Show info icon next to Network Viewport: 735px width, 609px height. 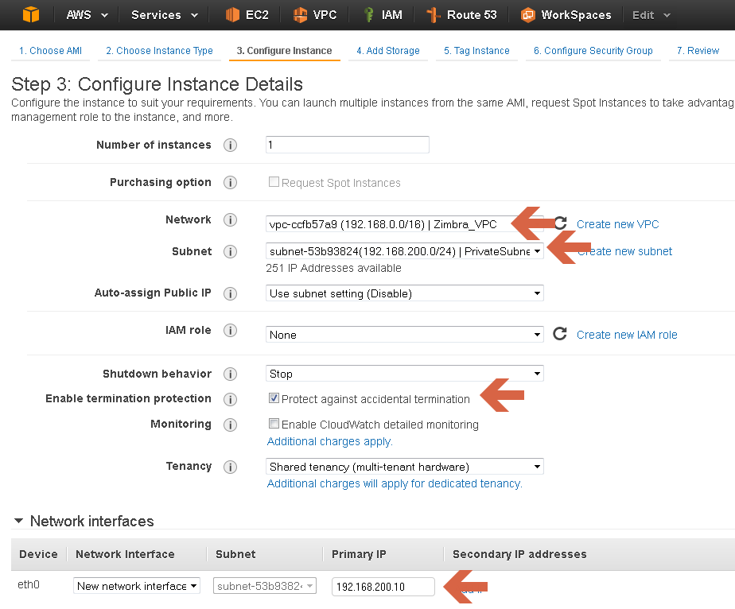click(230, 219)
